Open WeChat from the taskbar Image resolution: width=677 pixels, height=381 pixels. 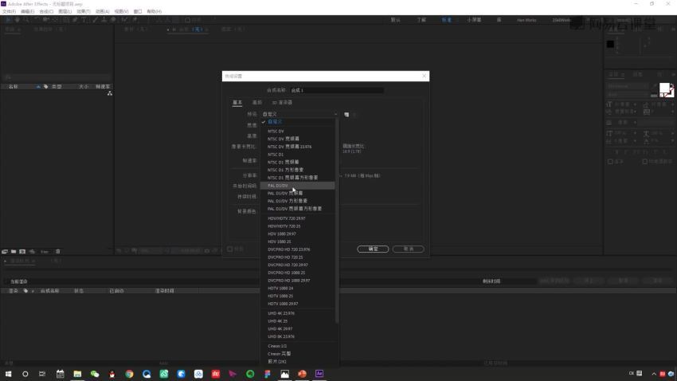coord(95,374)
